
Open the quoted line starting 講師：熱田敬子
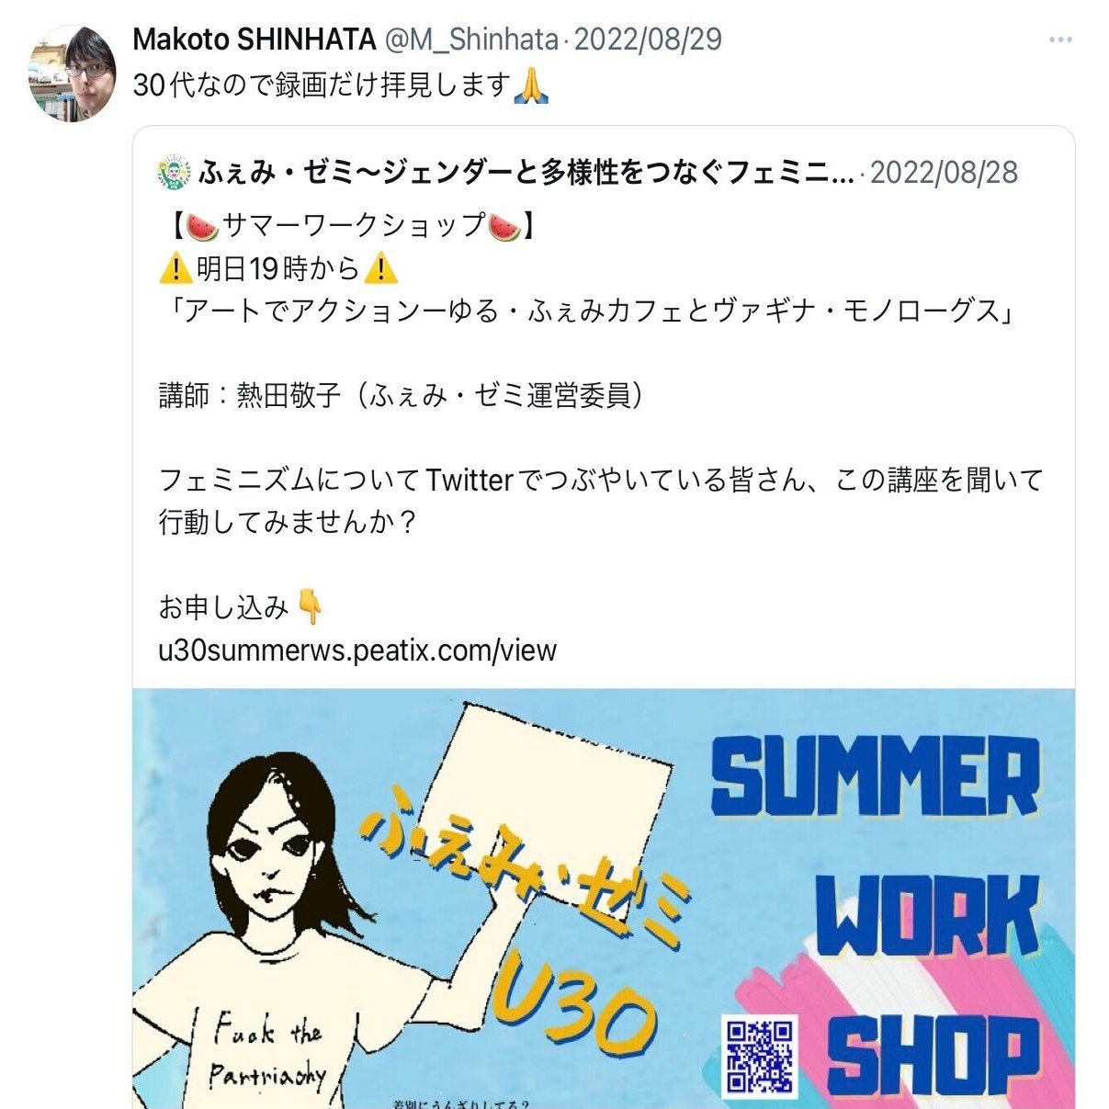click(x=402, y=395)
